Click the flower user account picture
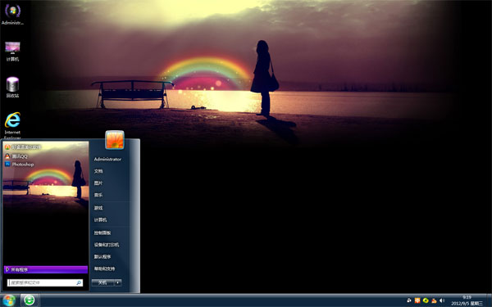492x307 pixels. 115,140
